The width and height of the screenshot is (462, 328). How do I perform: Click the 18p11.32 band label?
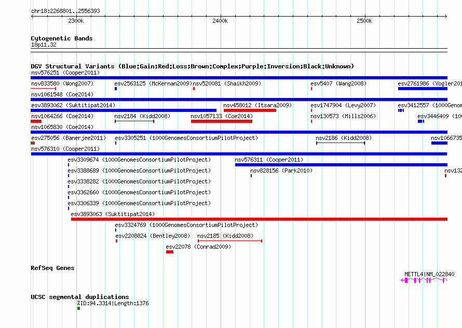(44, 45)
